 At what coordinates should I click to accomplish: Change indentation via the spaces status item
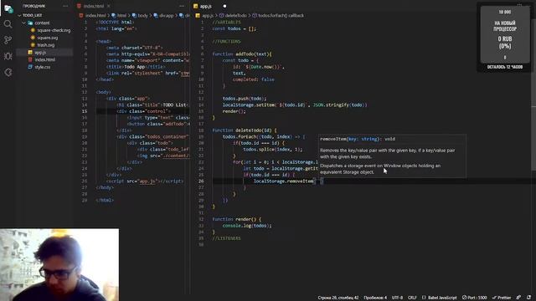375,298
